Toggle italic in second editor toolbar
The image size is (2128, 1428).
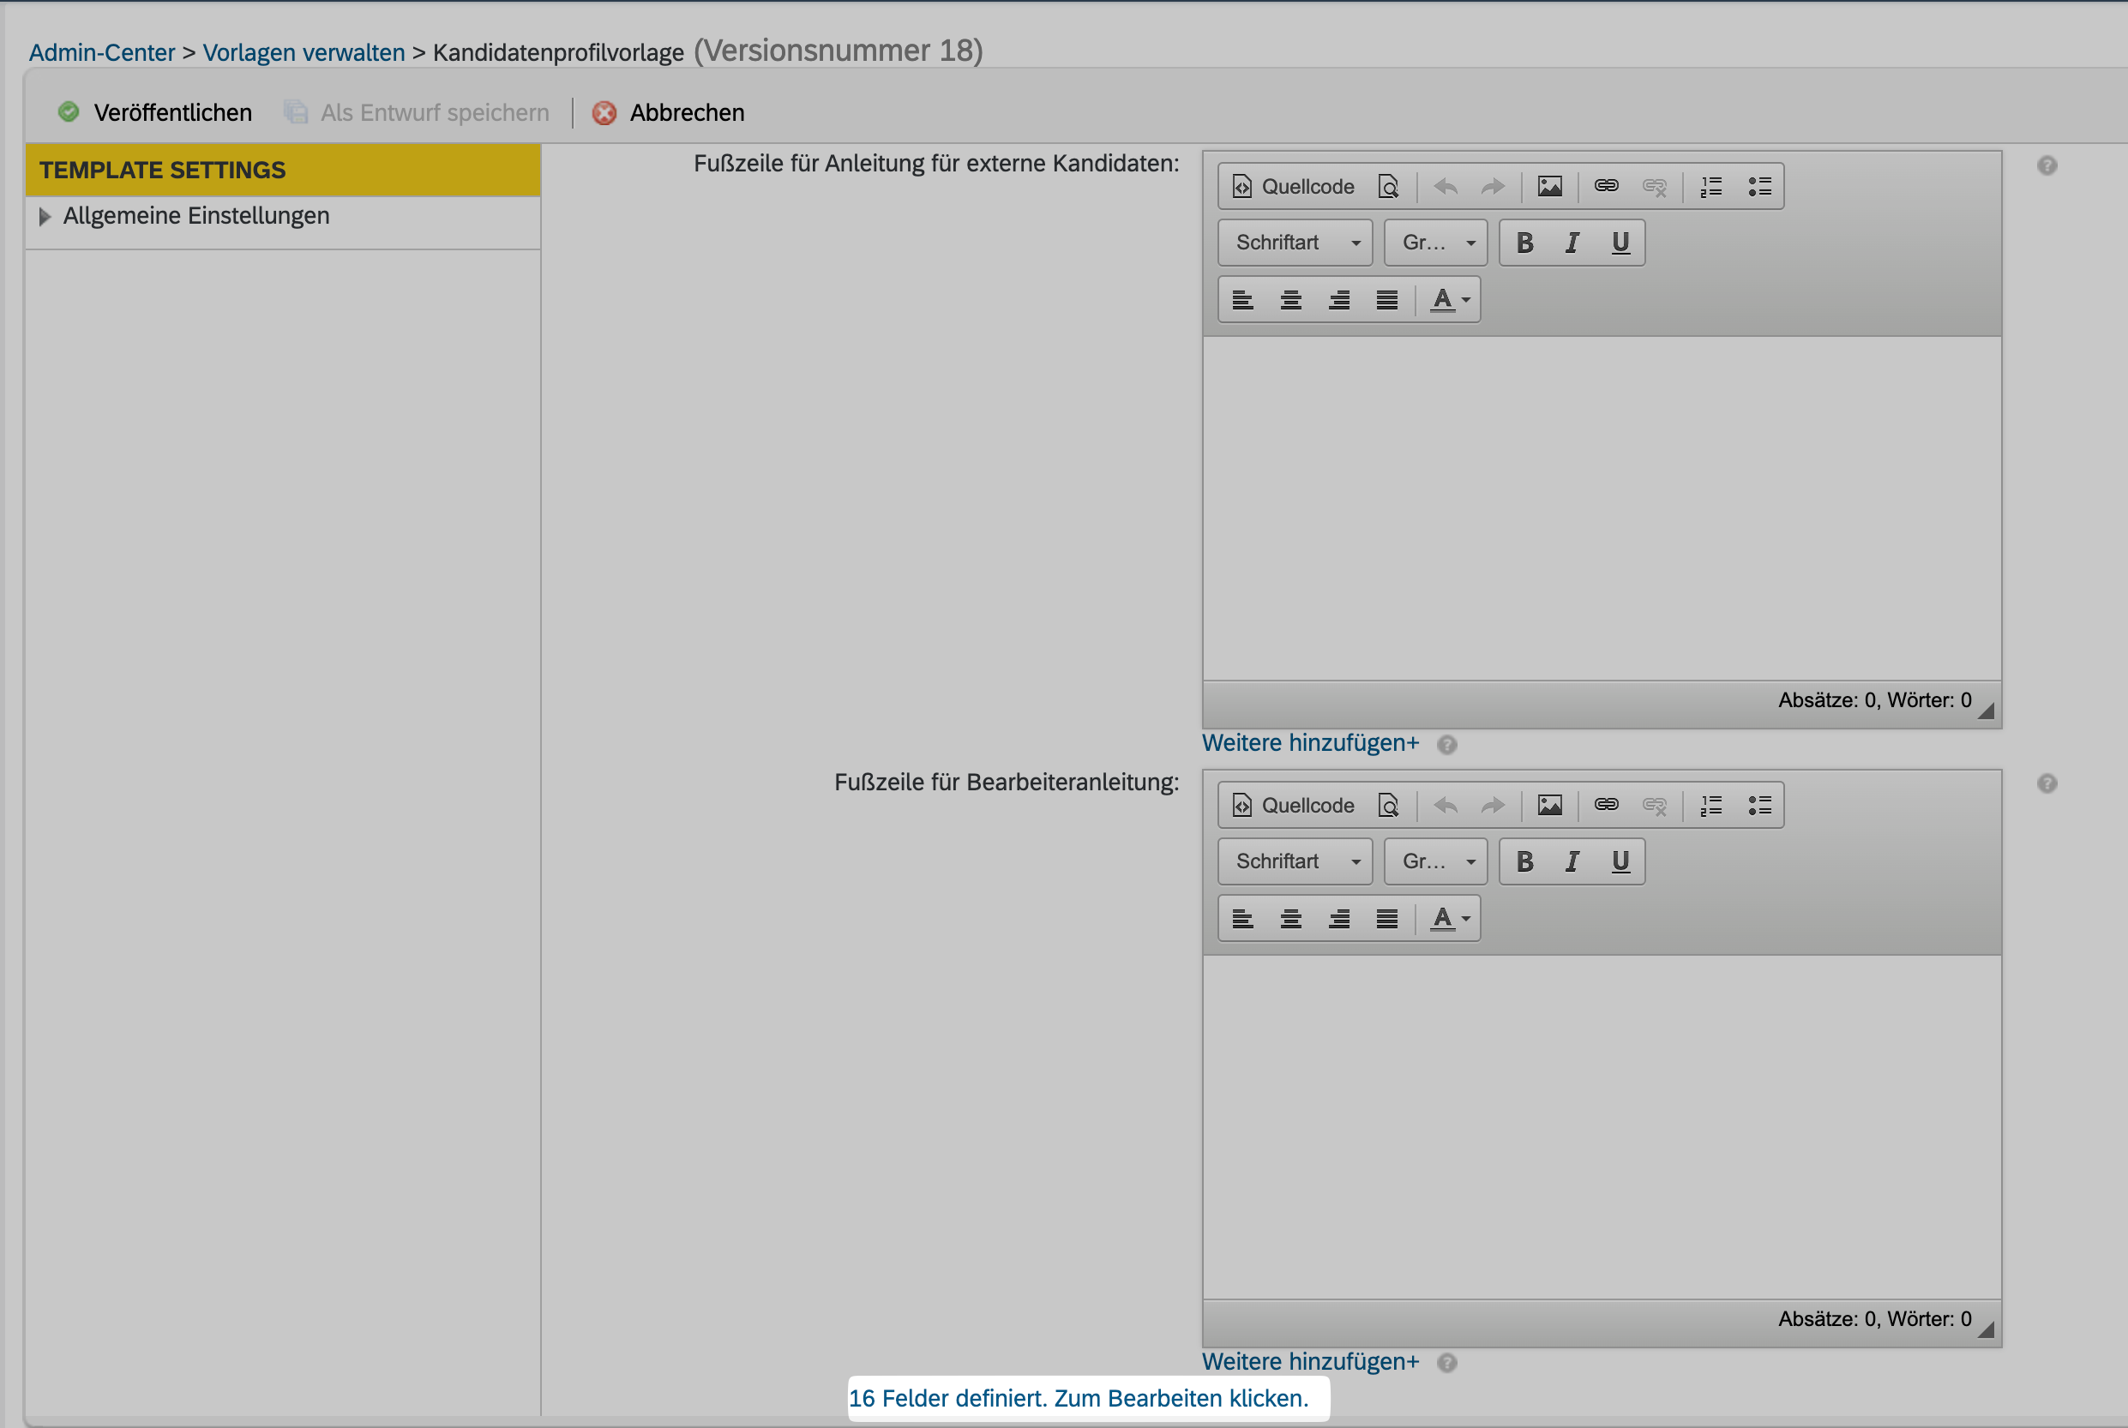tap(1572, 861)
